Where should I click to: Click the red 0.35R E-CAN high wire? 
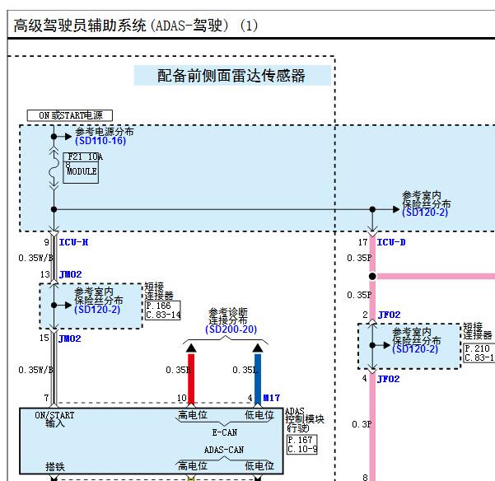point(191,379)
